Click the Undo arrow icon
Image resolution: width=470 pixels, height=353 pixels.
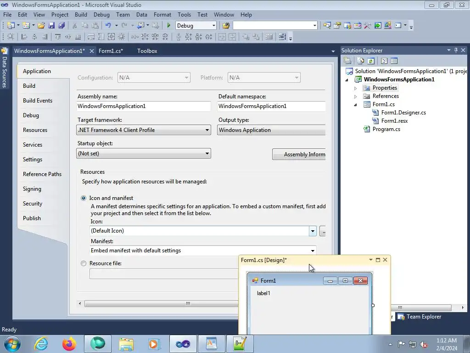click(108, 26)
